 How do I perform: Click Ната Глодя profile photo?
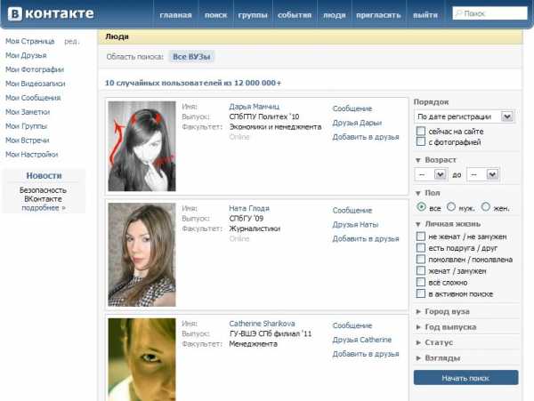142,255
